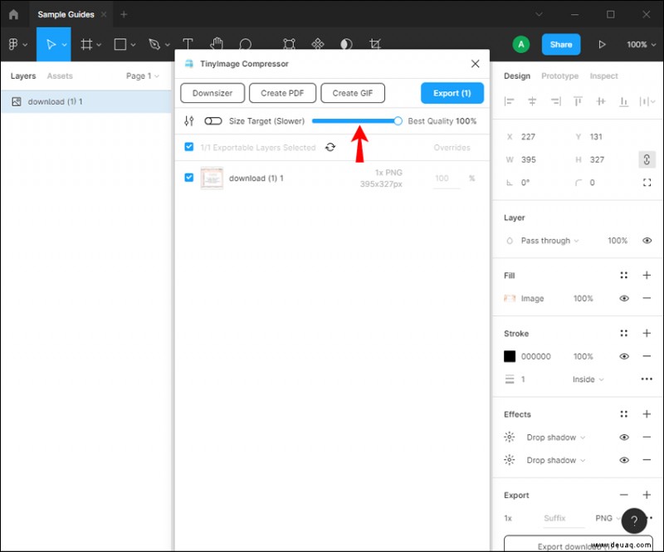The width and height of the screenshot is (664, 552).
Task: Open the Rectangle shape tool
Action: [121, 44]
